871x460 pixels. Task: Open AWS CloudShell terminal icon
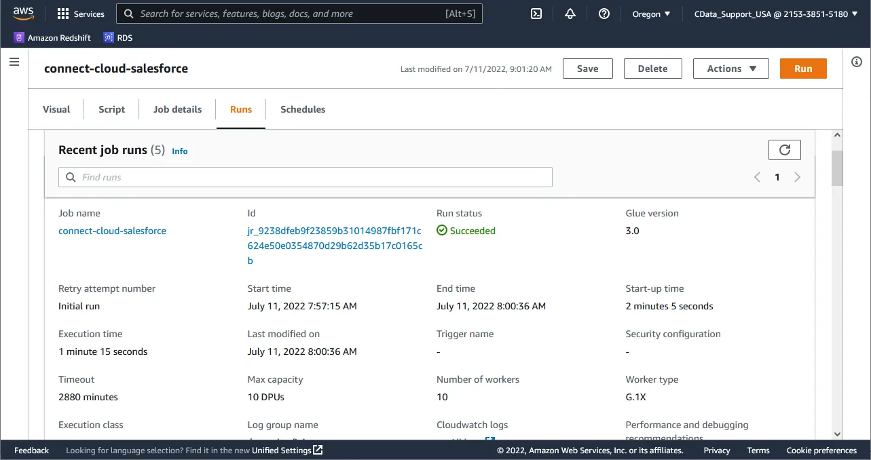pyautogui.click(x=536, y=14)
